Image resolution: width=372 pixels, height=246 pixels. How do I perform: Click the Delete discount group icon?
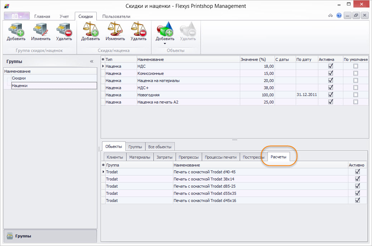(64, 29)
